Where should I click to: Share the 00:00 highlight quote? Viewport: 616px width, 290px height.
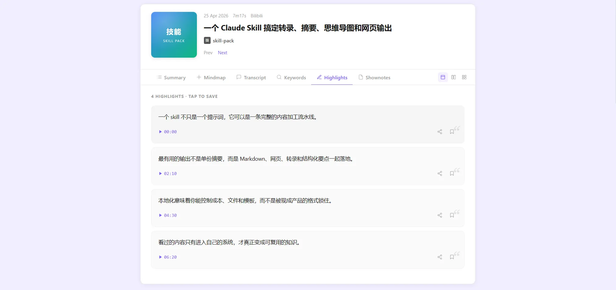(x=440, y=132)
